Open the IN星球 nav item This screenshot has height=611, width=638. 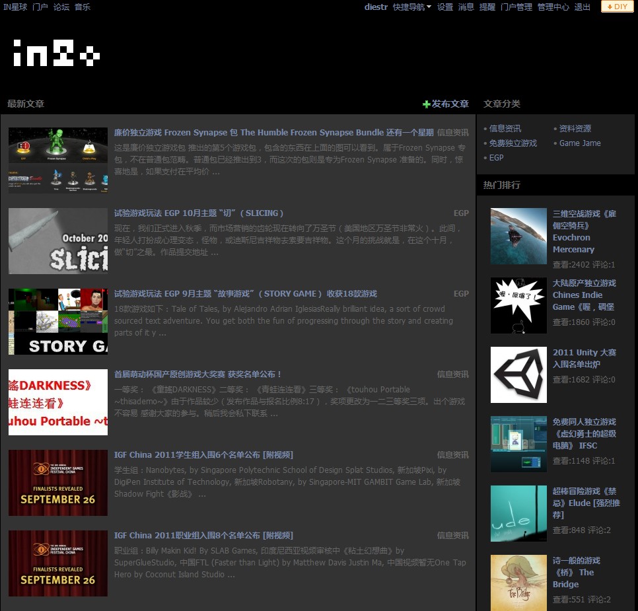pyautogui.click(x=15, y=7)
